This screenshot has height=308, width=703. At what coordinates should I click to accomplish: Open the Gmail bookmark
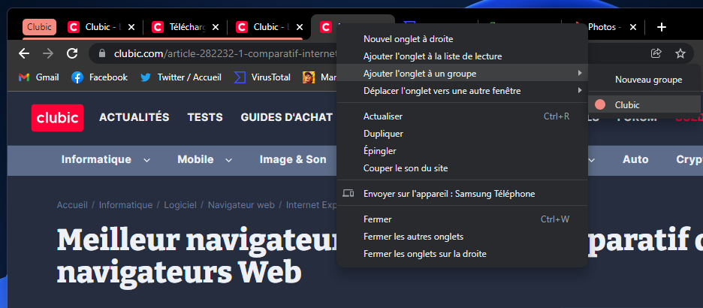point(38,77)
